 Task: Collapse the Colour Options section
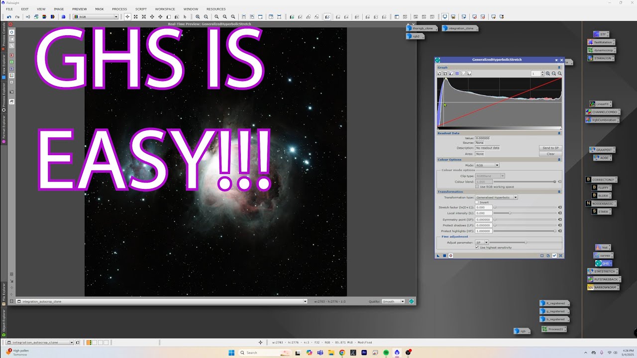559,160
